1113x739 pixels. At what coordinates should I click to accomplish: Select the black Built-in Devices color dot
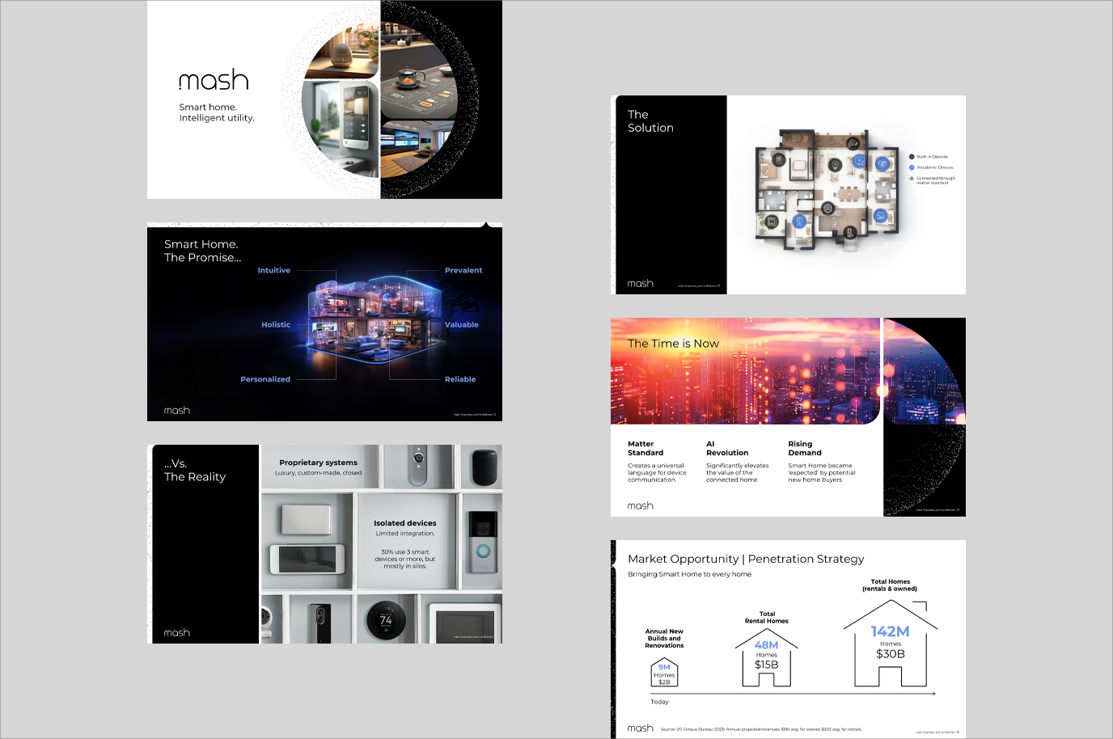click(x=912, y=156)
